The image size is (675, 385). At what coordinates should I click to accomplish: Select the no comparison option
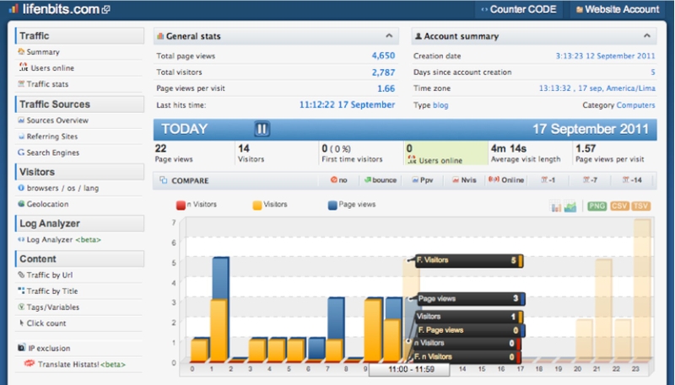click(339, 180)
